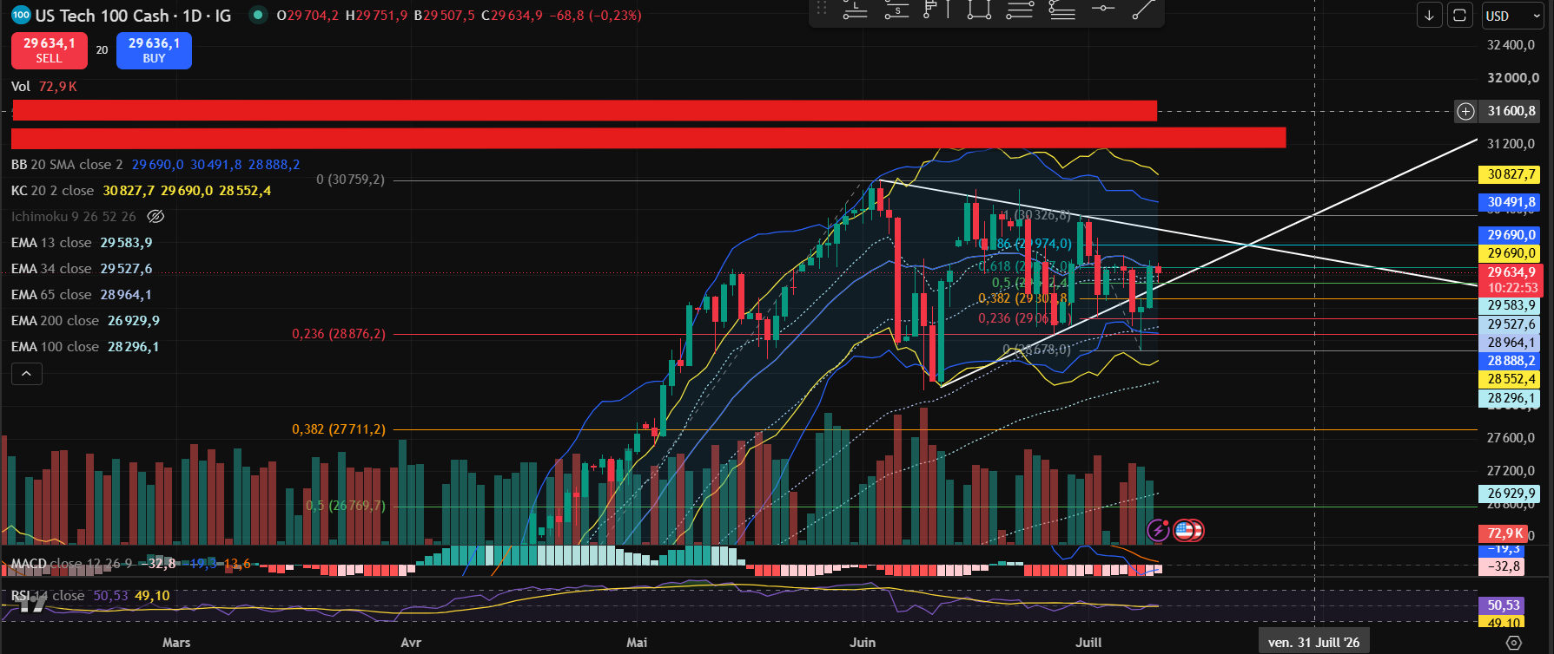Select the trend line tool
The height and width of the screenshot is (654, 1554).
1143,10
